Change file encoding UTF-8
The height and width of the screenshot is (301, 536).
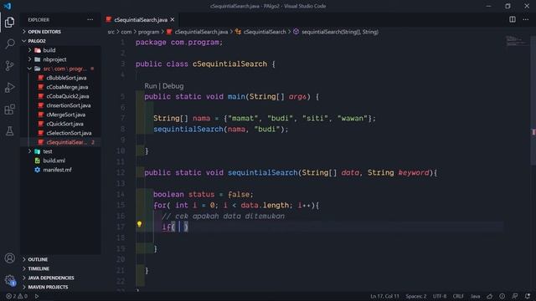440,296
